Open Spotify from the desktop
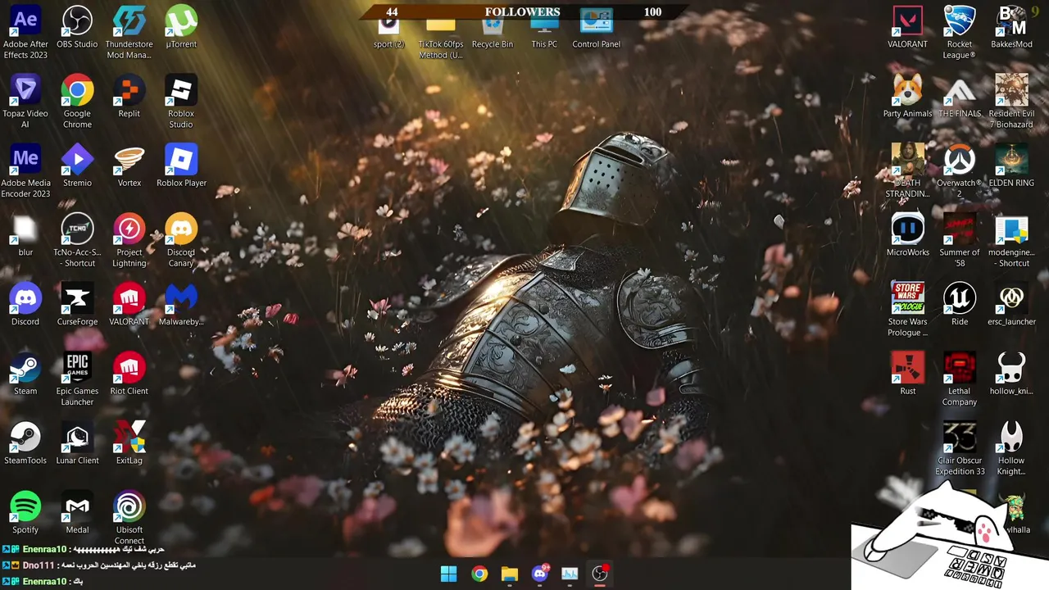Viewport: 1049px width, 590px height. point(25,507)
